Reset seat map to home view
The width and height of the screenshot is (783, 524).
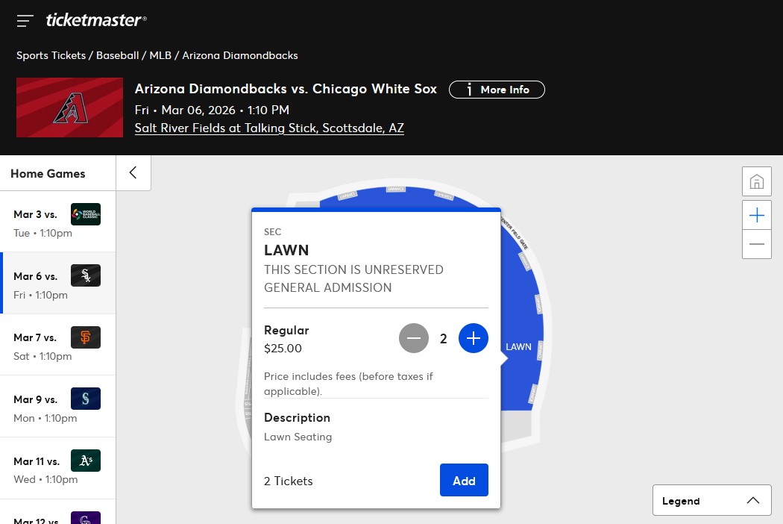coord(756,181)
